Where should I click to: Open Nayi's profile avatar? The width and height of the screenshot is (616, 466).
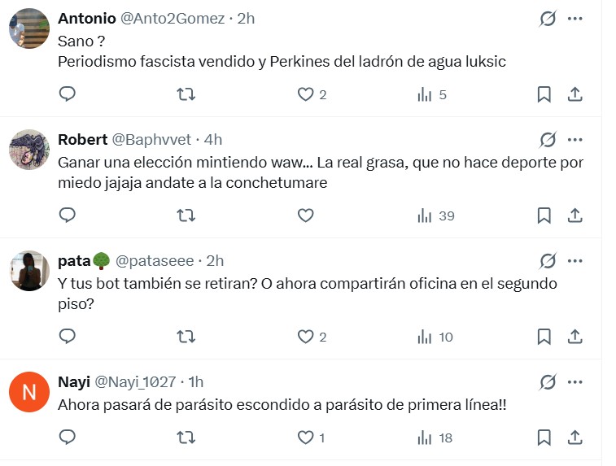tap(29, 393)
